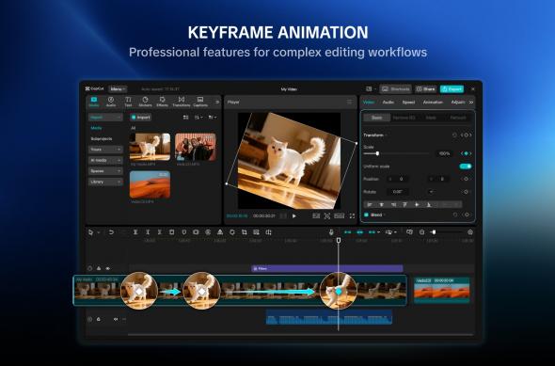Mute the audio track speaker icon

pyautogui.click(x=116, y=319)
